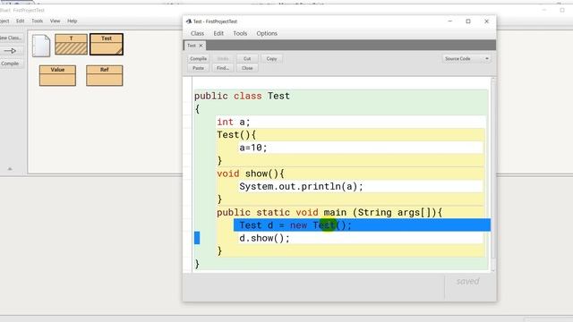
Task: Select the T class box in BlueJ
Action: (72, 44)
